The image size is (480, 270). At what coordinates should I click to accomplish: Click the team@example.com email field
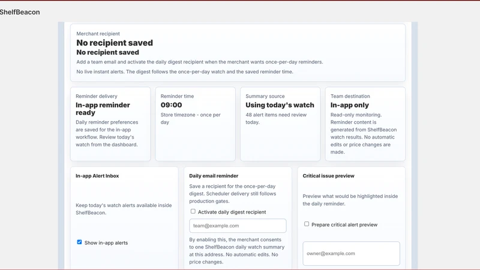[x=238, y=226]
